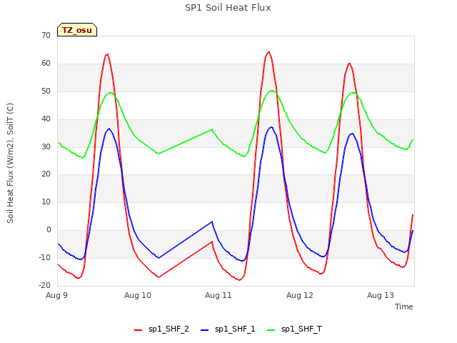Image resolution: width=457 pixels, height=343 pixels.
Task: Toggle sp1_SHF_1 series in legend
Action: pos(228,329)
